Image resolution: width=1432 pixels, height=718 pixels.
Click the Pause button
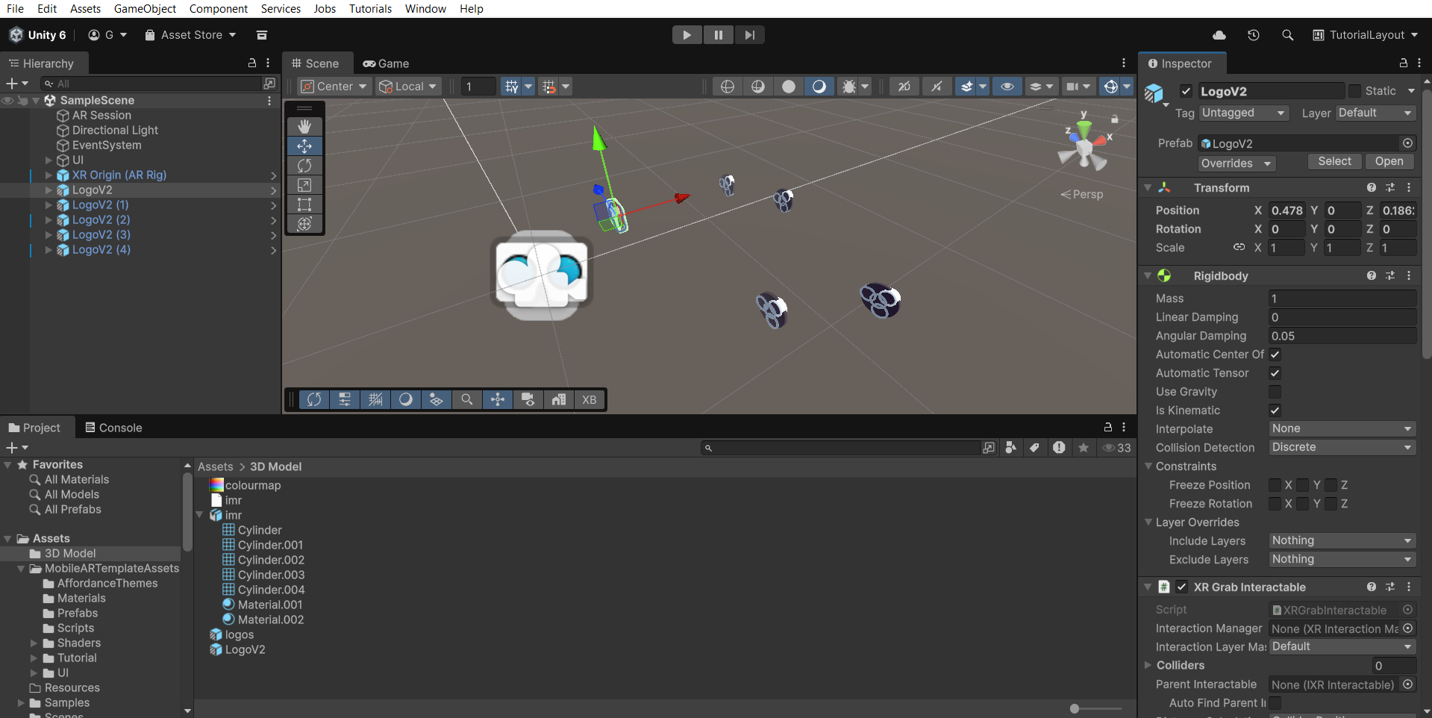[x=718, y=35]
